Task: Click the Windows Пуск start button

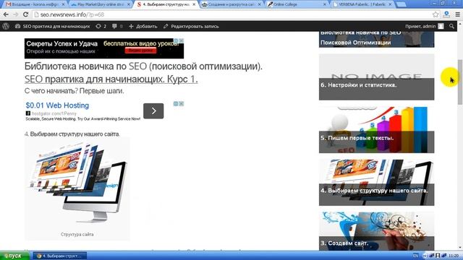Action: point(14,256)
